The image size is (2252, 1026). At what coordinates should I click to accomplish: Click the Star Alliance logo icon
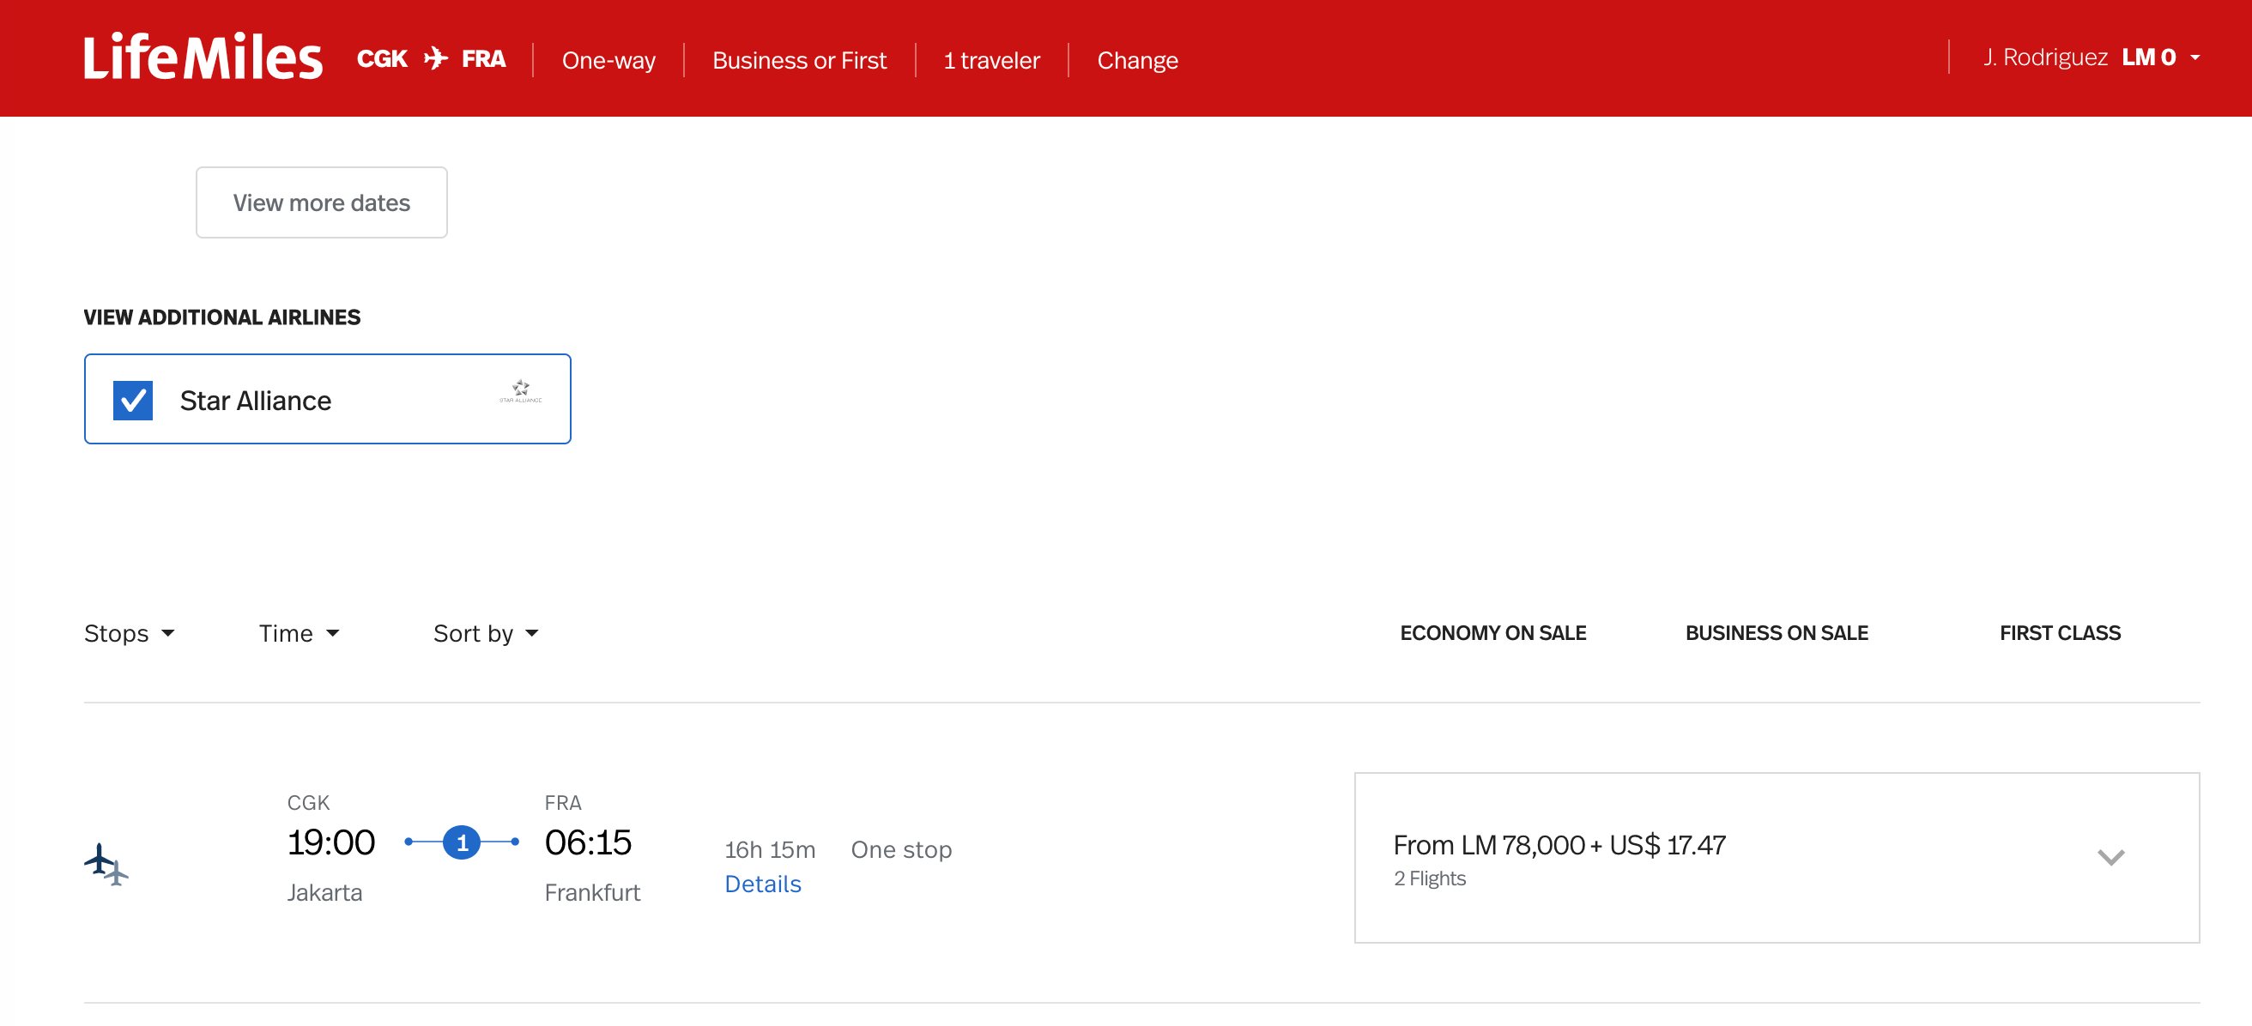click(520, 390)
